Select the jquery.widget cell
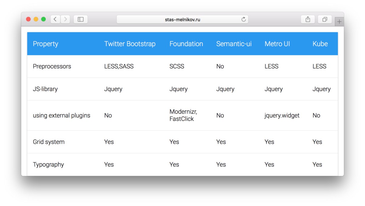Screen dimensions: 365x206 [x=282, y=116]
